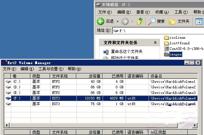Minimize the Ext2 Volume Manager window
The image size is (204, 135).
pyautogui.click(x=187, y=63)
